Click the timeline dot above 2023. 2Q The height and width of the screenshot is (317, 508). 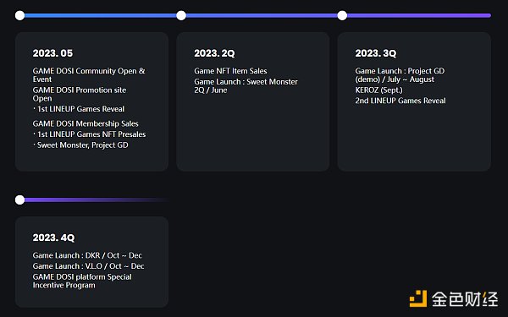pos(181,15)
